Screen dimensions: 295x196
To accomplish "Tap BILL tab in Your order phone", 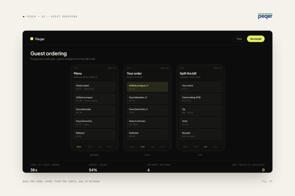I will click(163, 147).
